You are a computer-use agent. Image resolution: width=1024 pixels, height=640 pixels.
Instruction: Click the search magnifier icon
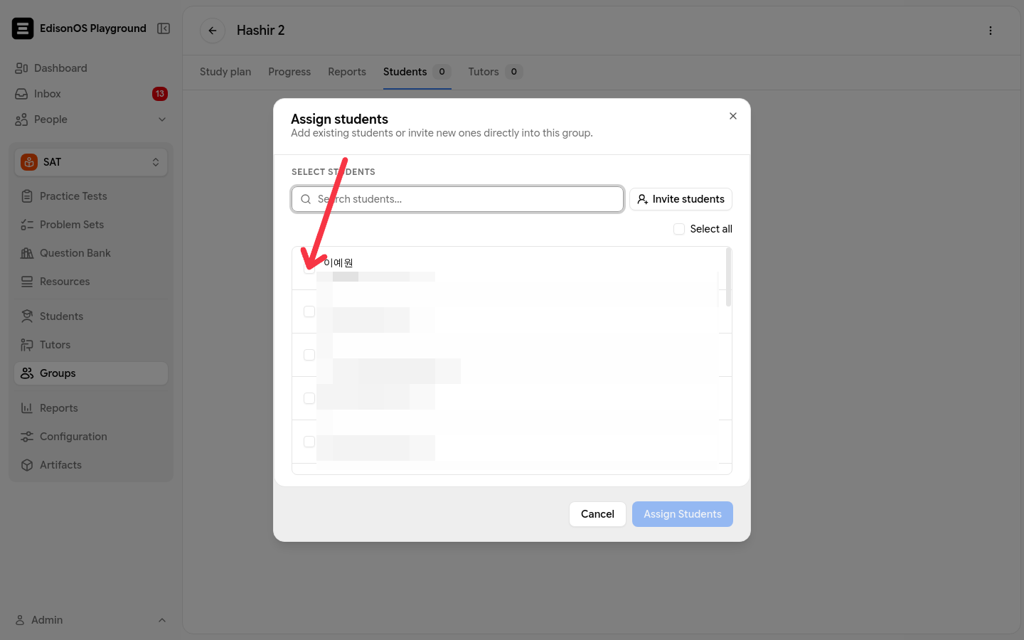coord(306,199)
